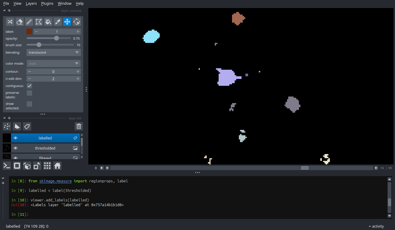Open the color mode dropdown

click(x=54, y=63)
